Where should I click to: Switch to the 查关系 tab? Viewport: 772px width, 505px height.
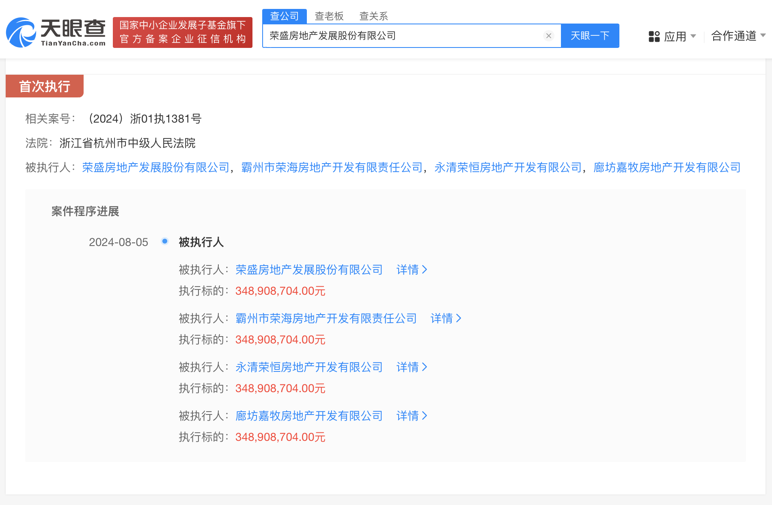(x=373, y=16)
